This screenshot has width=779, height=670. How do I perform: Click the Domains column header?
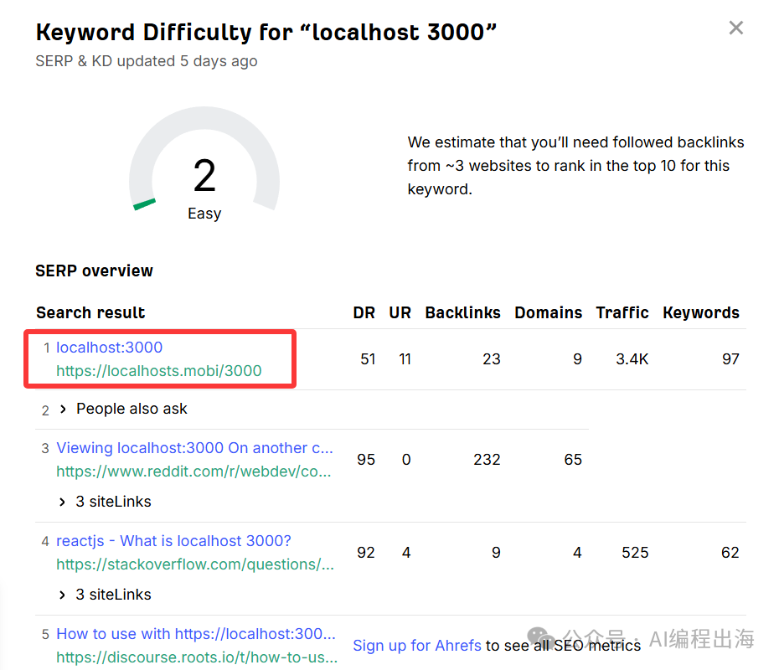tap(548, 312)
